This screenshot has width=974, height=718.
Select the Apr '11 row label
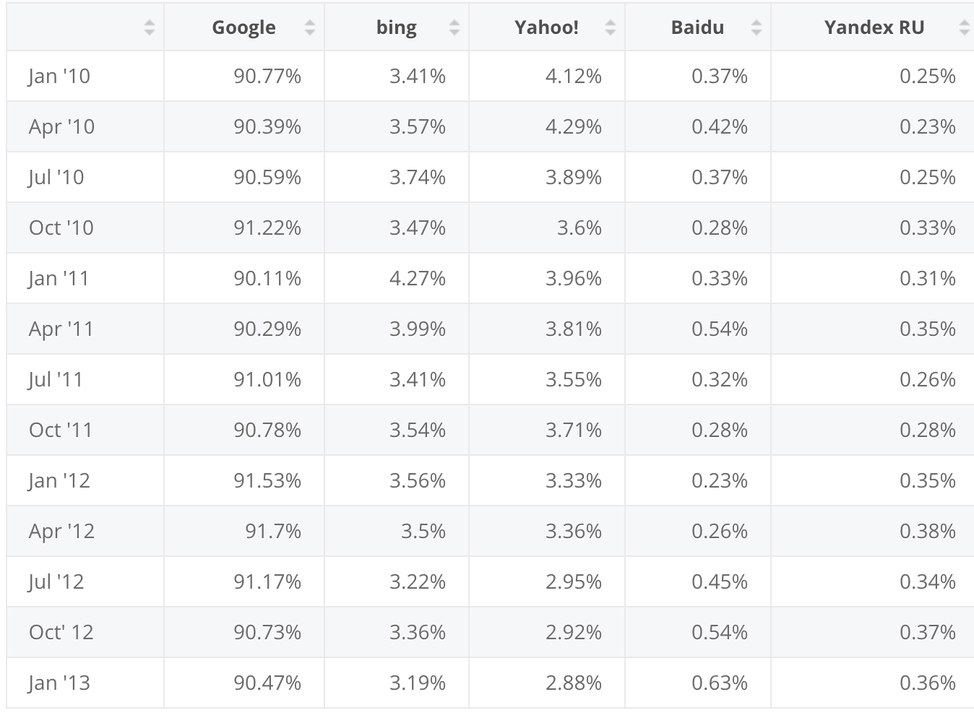tap(61, 329)
